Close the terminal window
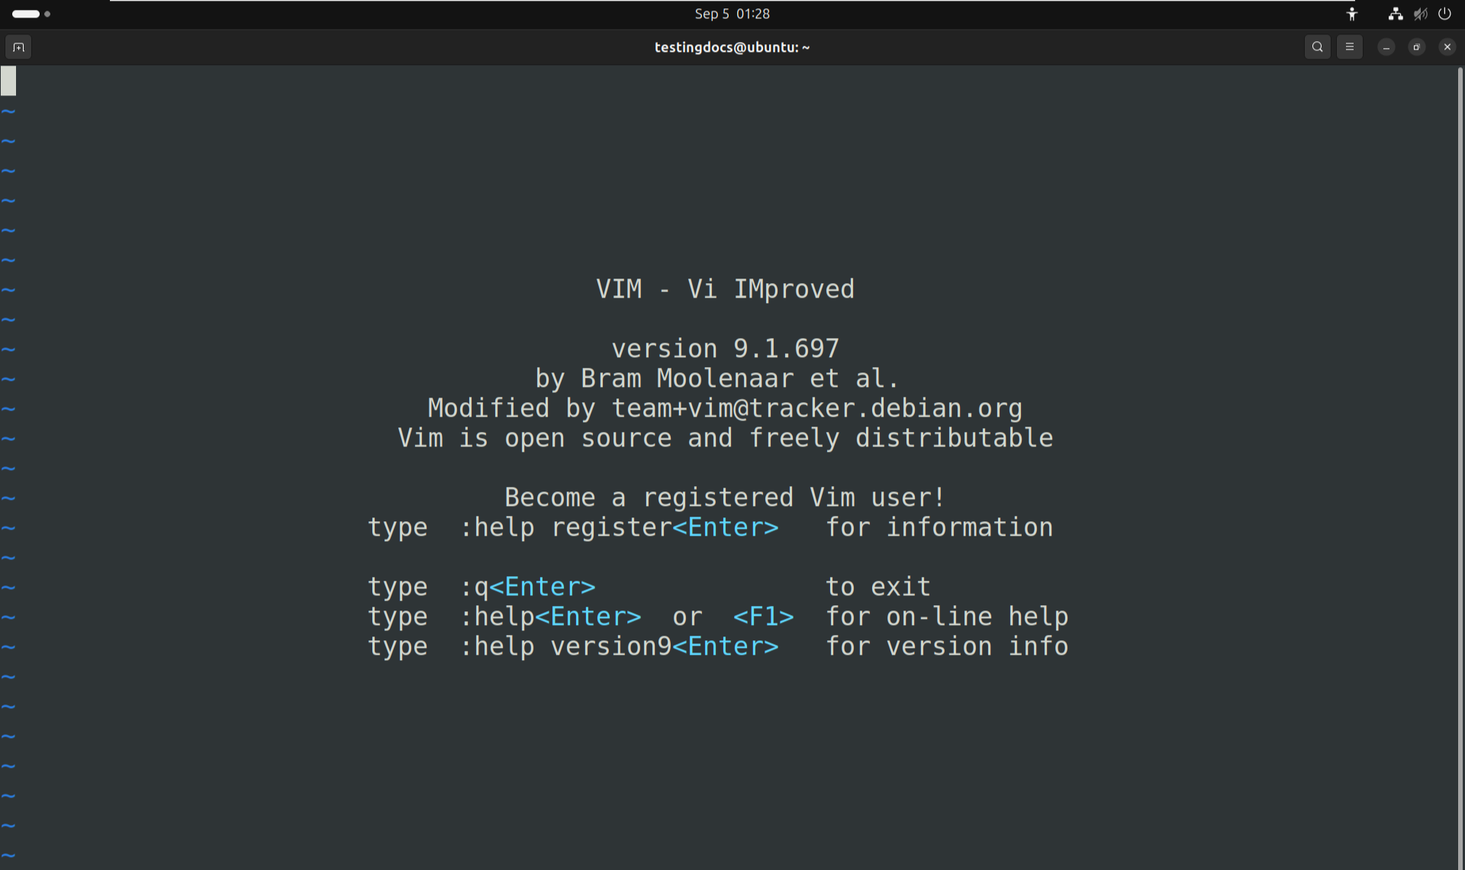 pyautogui.click(x=1447, y=47)
